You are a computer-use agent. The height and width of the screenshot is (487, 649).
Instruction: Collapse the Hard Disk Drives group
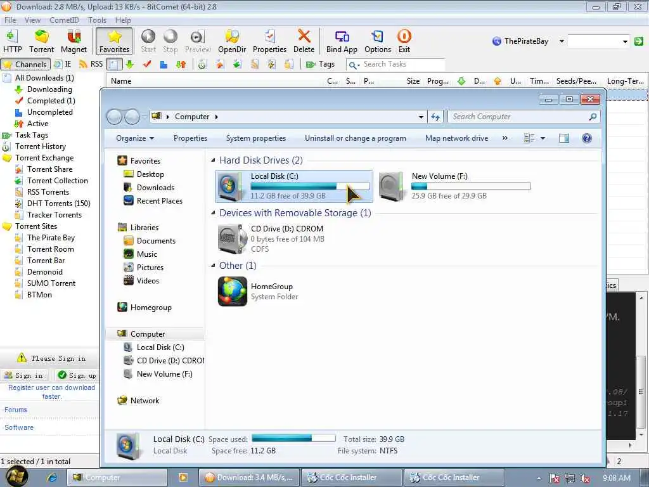click(x=213, y=160)
